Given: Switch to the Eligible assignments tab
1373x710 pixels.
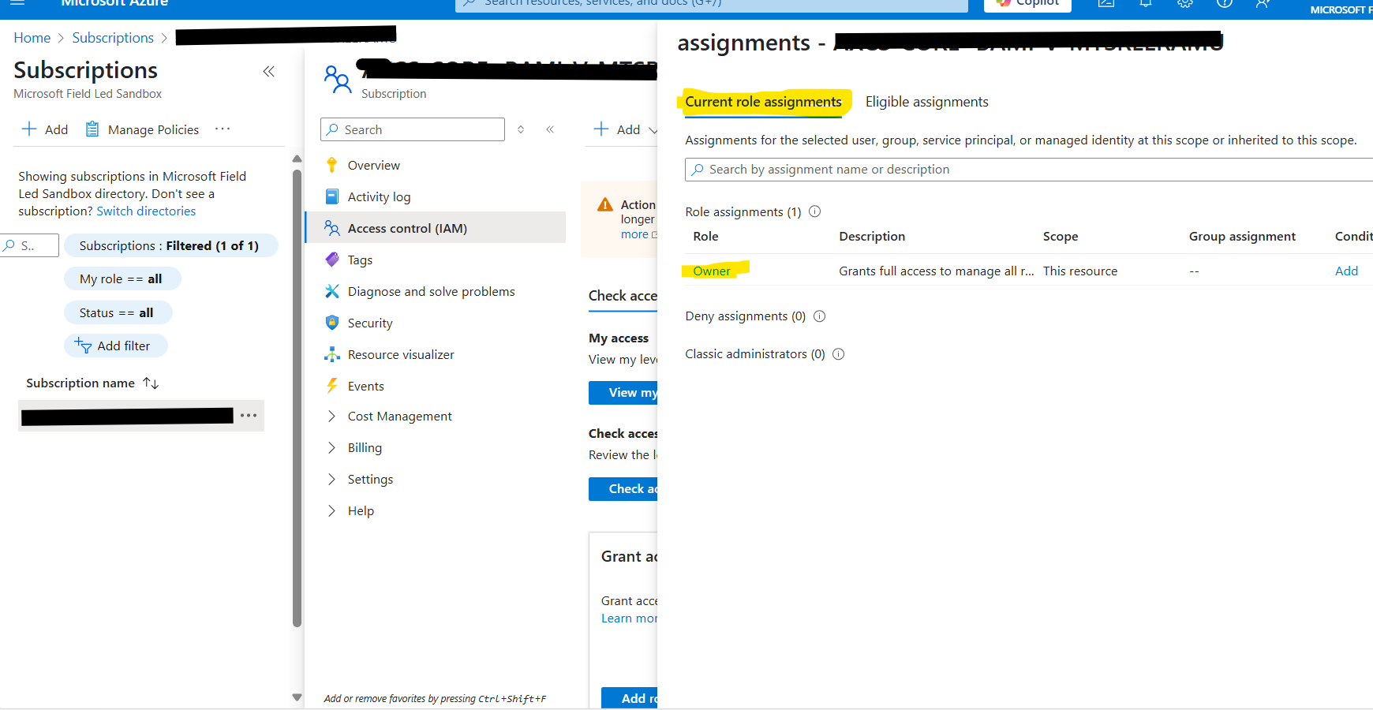Looking at the screenshot, I should click(926, 101).
